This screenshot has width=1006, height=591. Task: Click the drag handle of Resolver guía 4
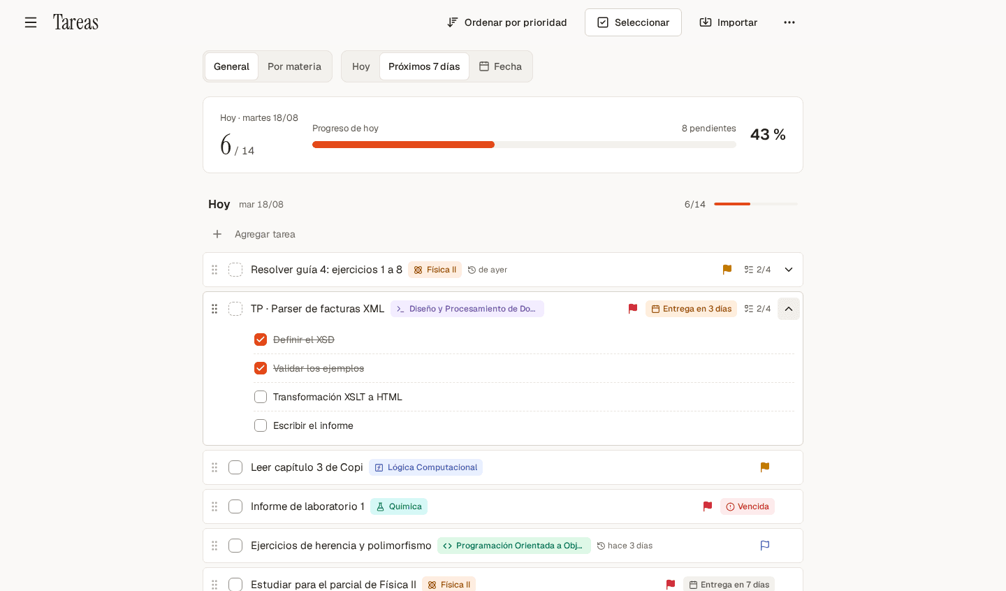214,270
